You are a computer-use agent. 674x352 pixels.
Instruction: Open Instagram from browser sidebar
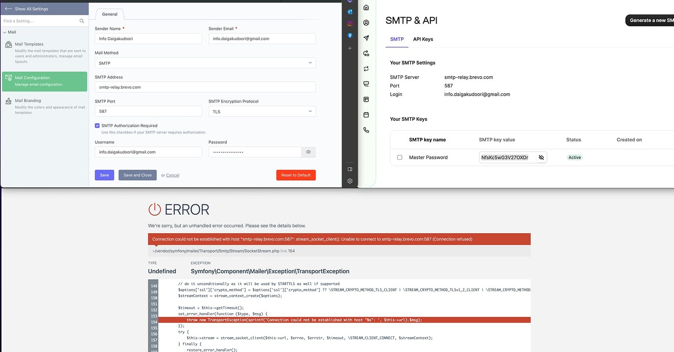350,23
